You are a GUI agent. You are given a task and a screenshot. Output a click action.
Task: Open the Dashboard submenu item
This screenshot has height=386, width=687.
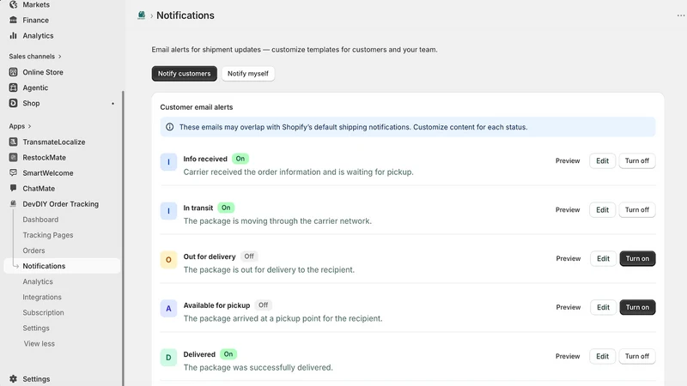pos(40,220)
